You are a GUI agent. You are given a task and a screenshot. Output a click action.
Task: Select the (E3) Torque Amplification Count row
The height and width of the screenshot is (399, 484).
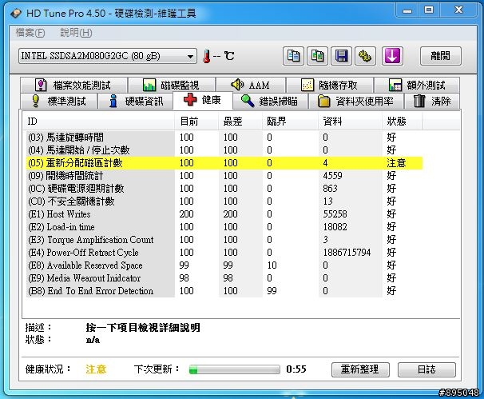tap(224, 240)
